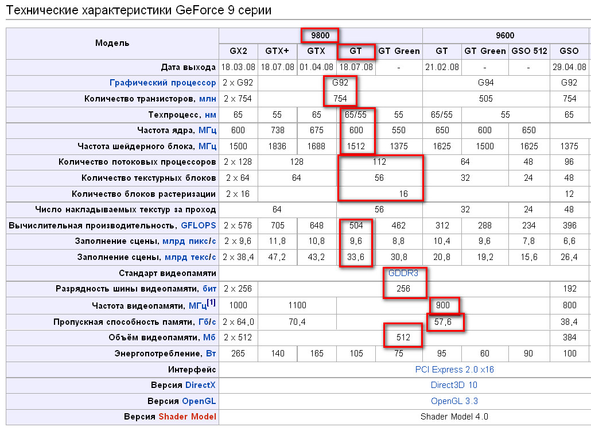Image resolution: width=591 pixels, height=431 pixels.
Task: Click the млн link in transistor count row
Action: pos(207,99)
